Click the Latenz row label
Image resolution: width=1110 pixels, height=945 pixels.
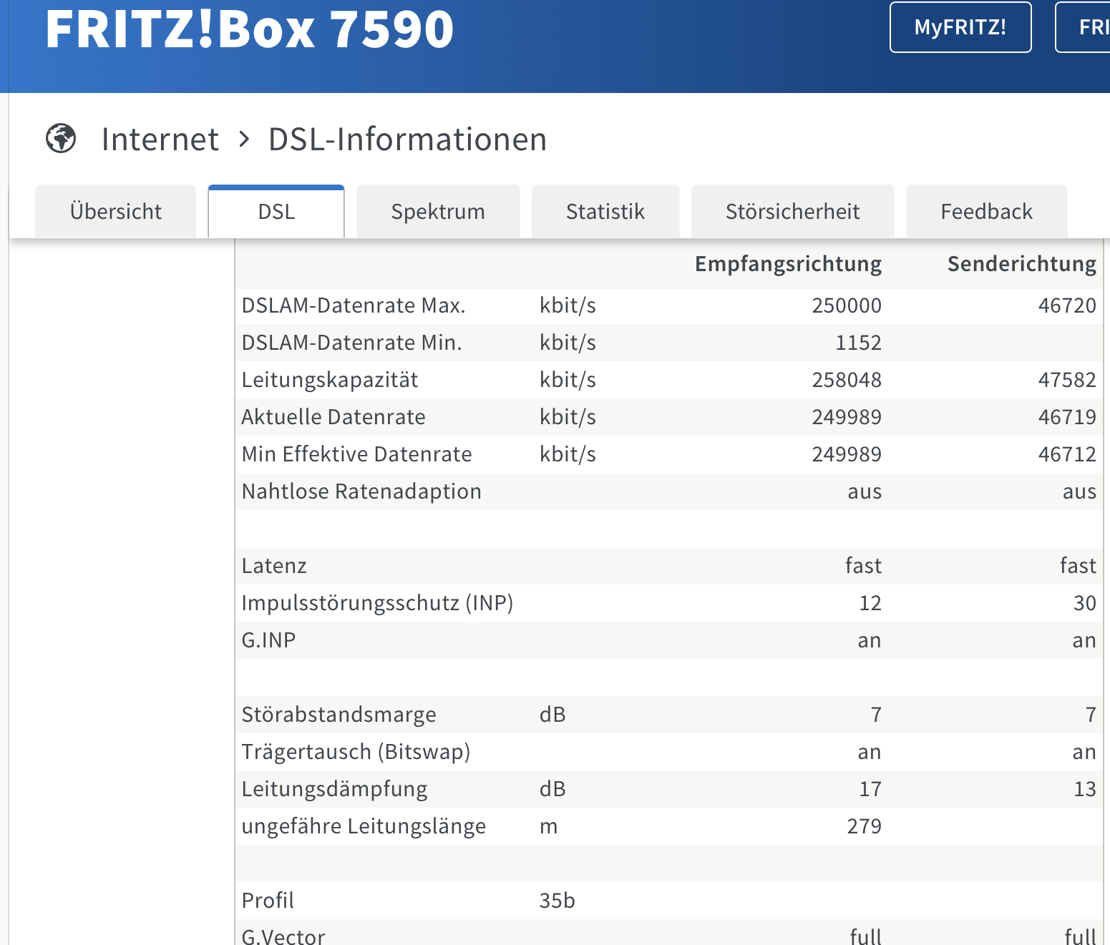pyautogui.click(x=274, y=566)
